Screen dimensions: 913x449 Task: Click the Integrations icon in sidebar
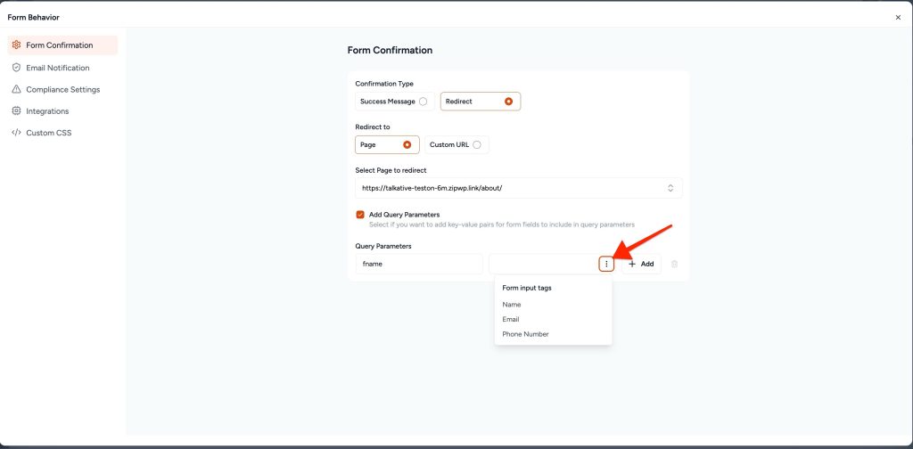pos(16,111)
